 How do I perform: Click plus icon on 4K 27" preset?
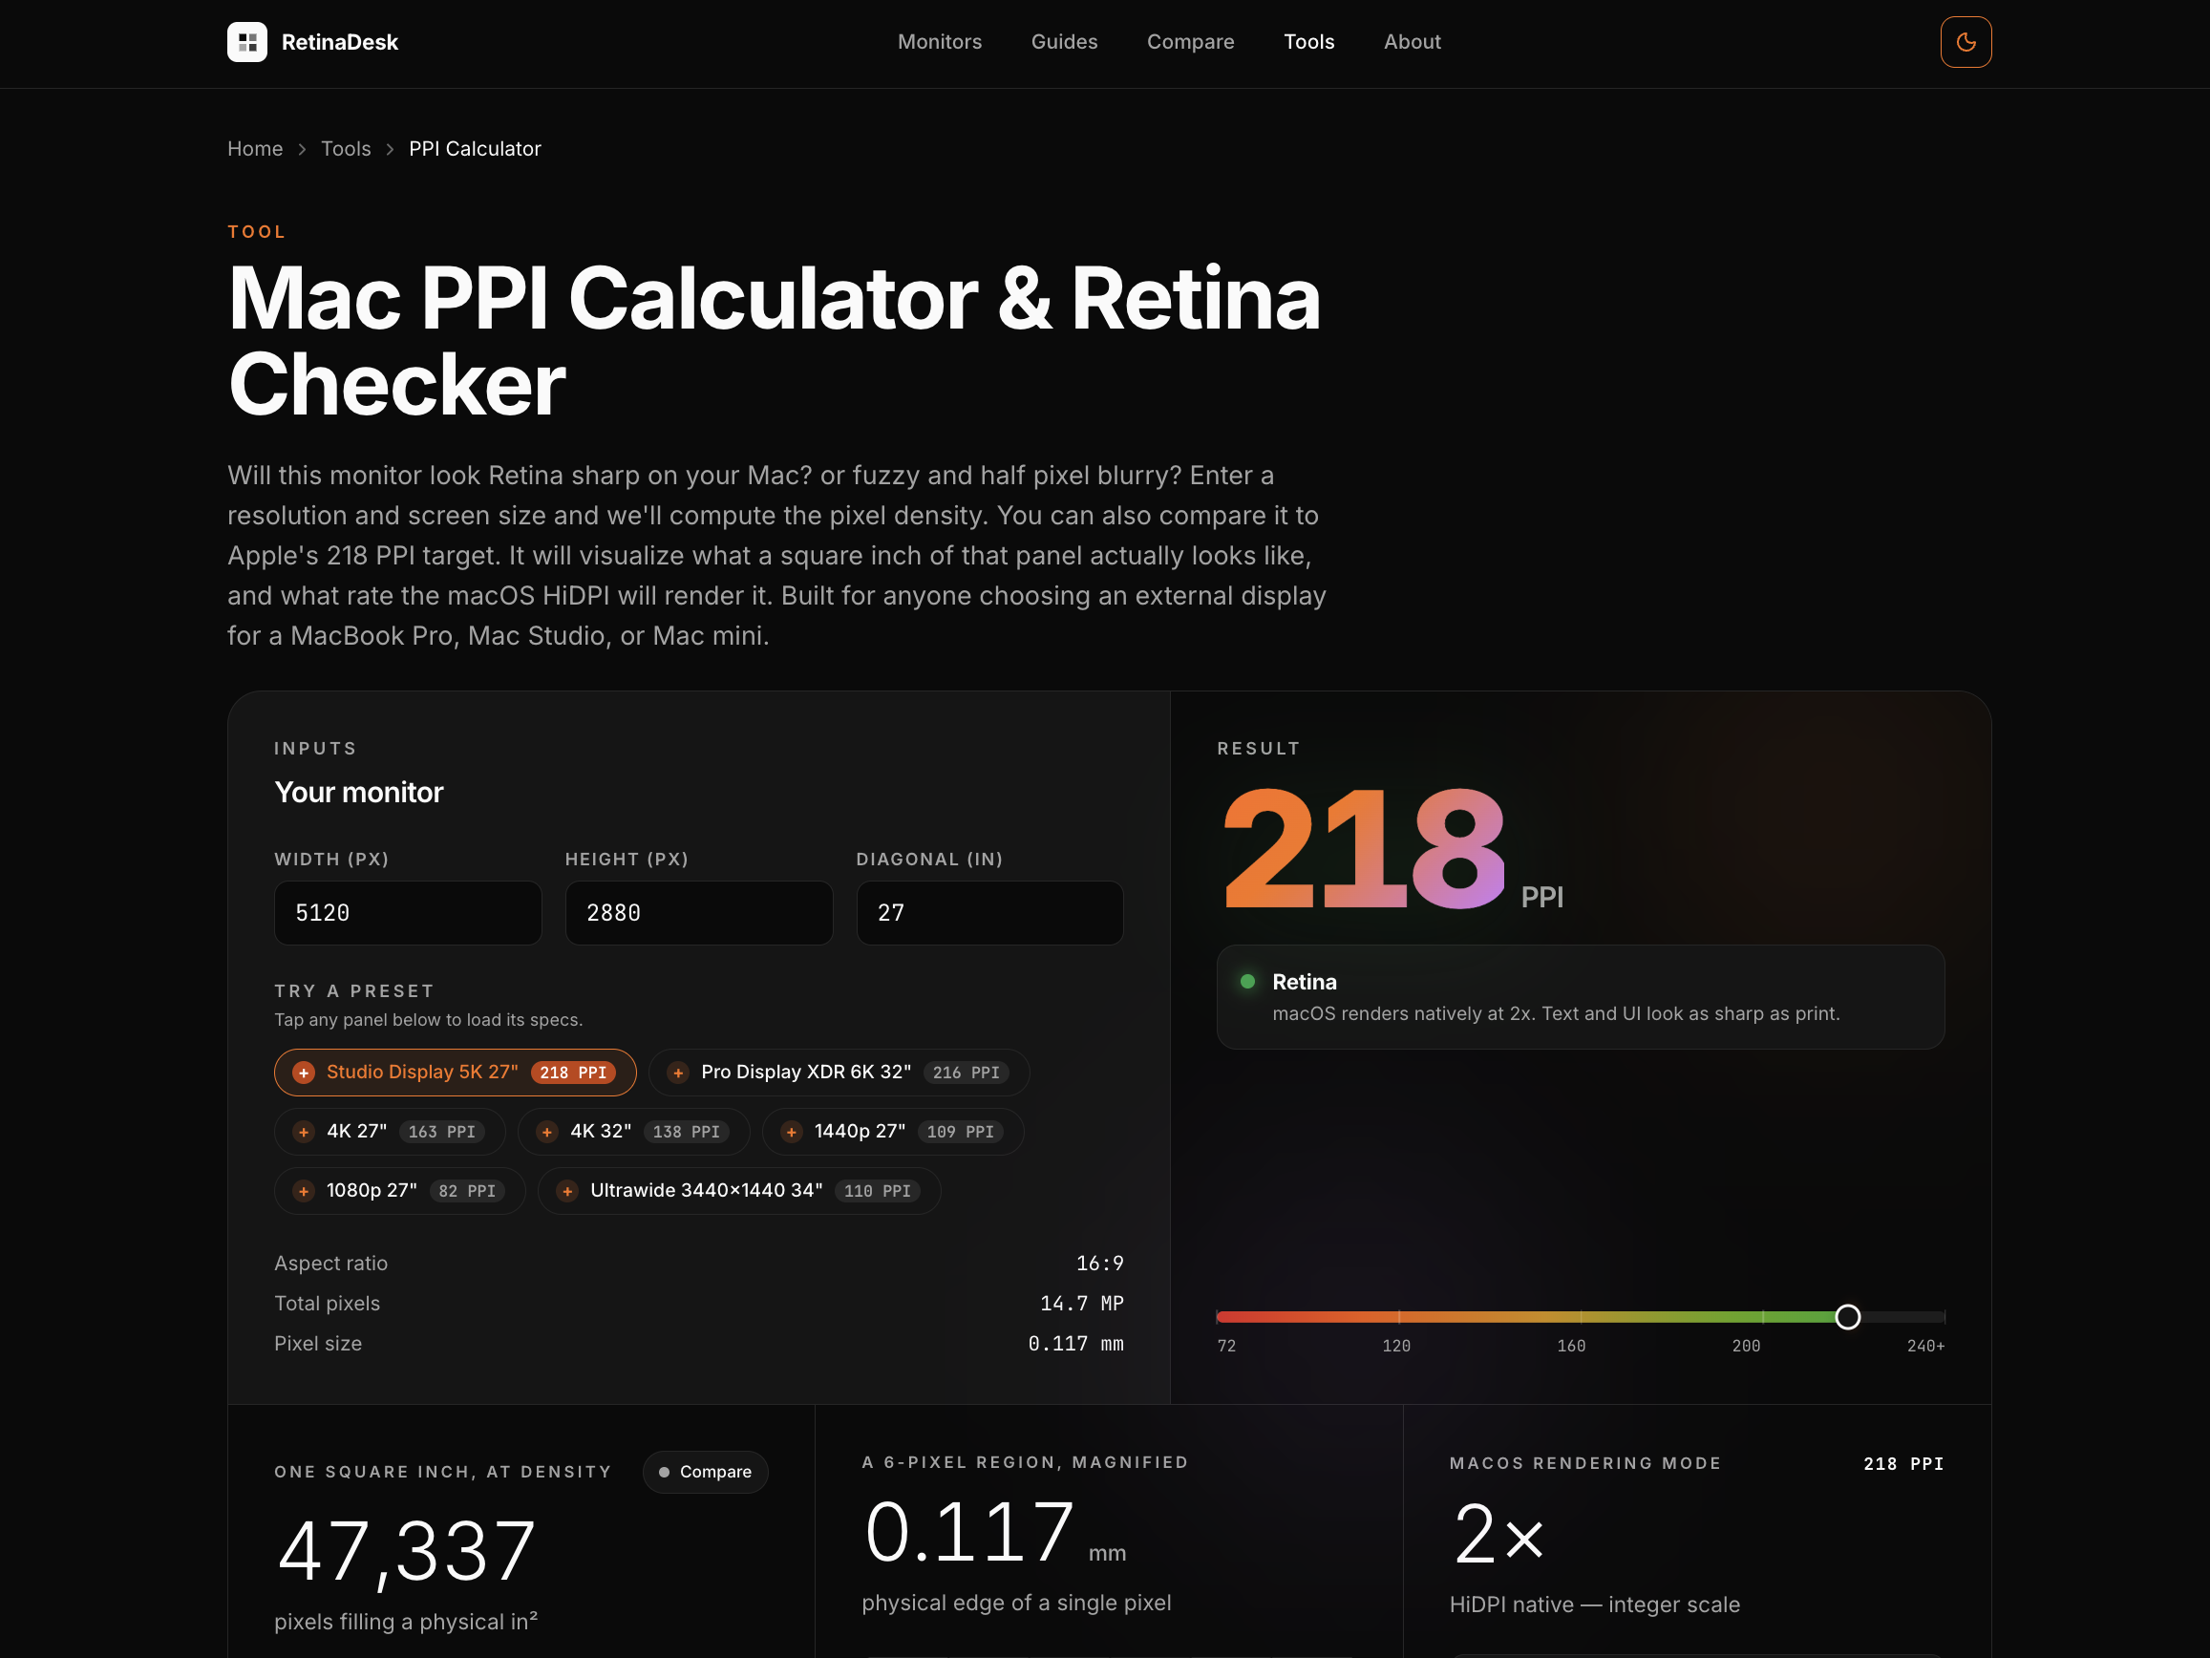click(x=304, y=1132)
